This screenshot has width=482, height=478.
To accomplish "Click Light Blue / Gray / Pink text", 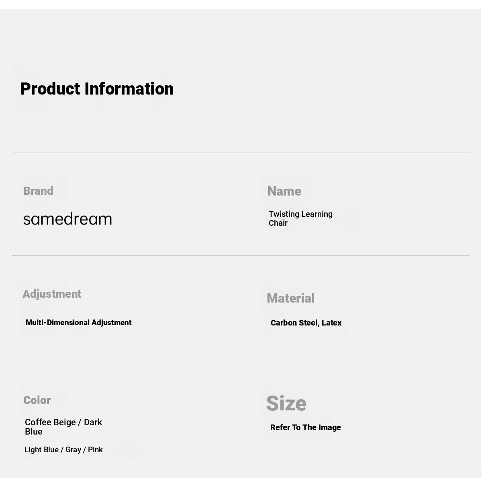I will (63, 450).
